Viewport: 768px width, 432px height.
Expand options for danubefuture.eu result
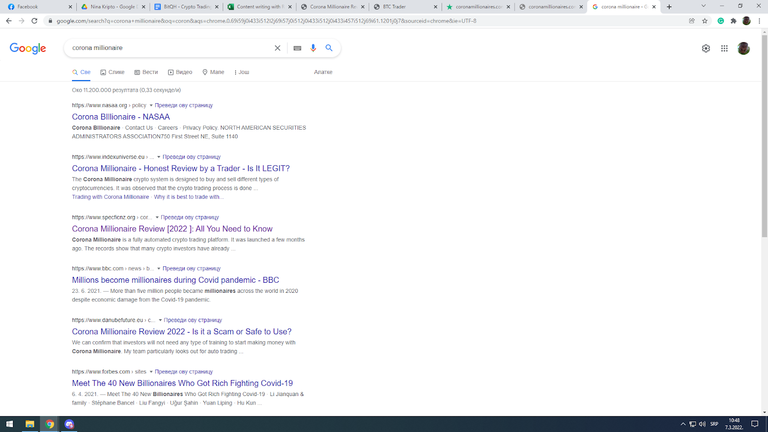(x=160, y=320)
